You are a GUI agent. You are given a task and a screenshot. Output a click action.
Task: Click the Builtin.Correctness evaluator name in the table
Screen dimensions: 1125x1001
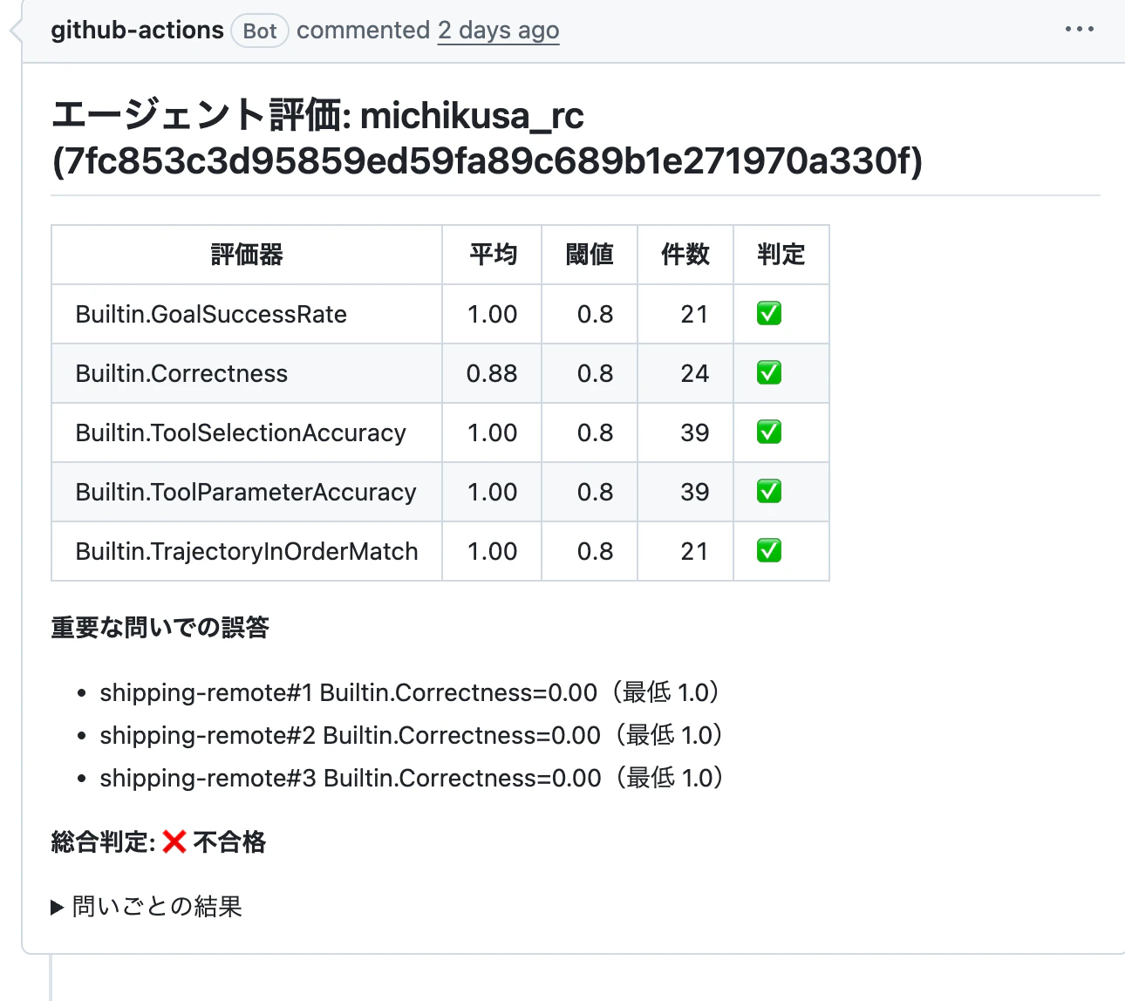pos(181,373)
